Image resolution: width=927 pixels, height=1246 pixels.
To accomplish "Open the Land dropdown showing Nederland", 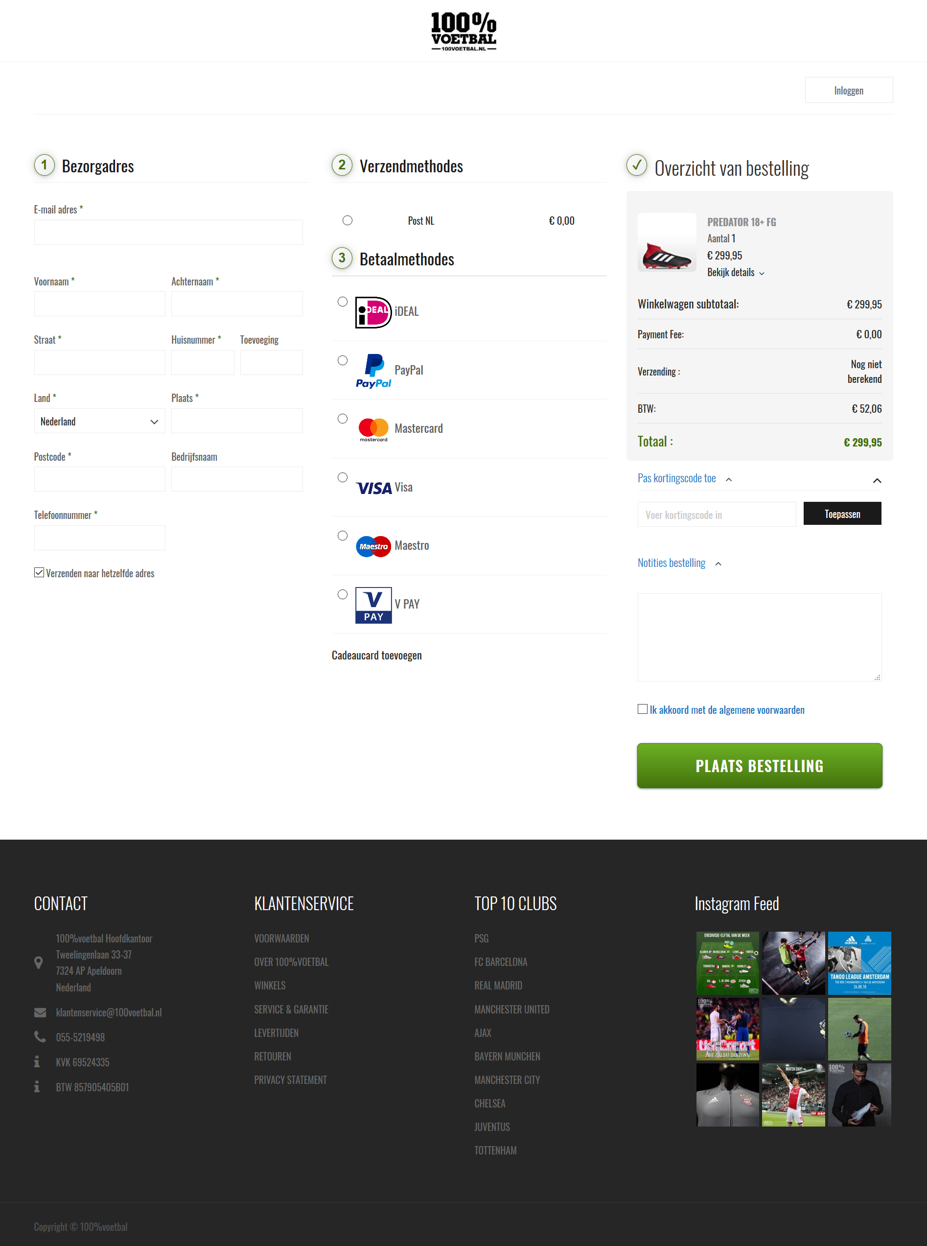I will [x=99, y=421].
